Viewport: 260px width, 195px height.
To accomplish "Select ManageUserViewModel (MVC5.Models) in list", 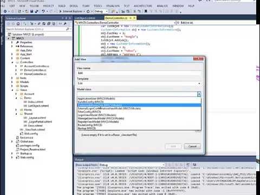I will point(139,119).
